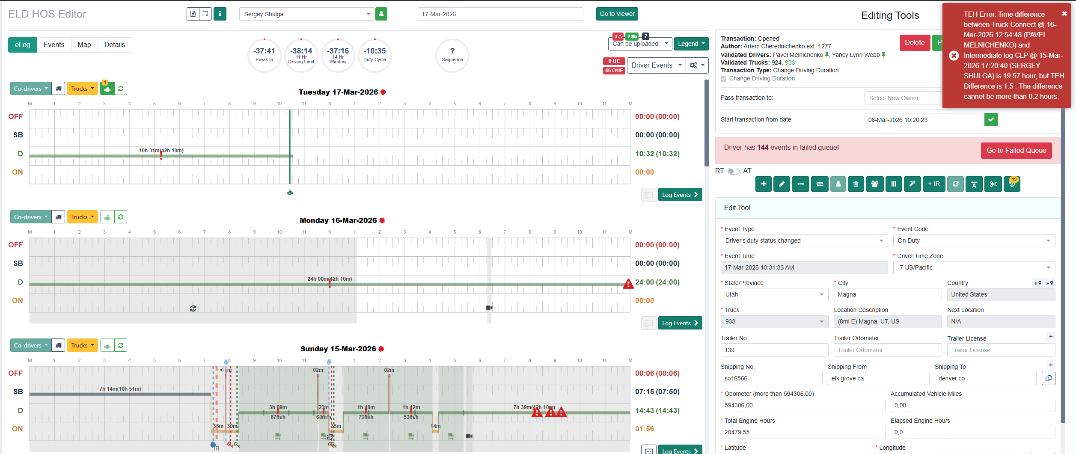
Task: Click the Duty Cycle clock gauge
Action: (x=375, y=56)
